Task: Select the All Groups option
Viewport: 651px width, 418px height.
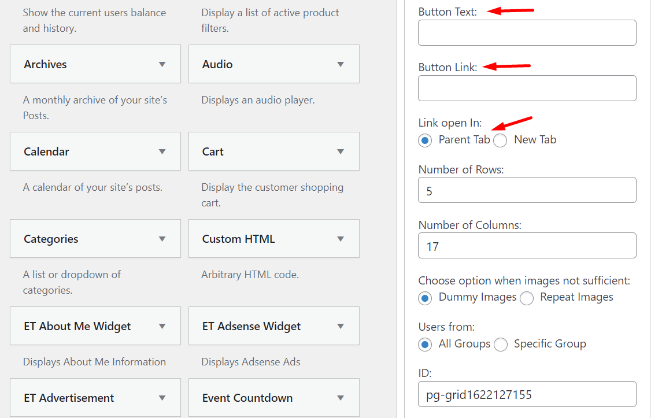Action: tap(425, 344)
